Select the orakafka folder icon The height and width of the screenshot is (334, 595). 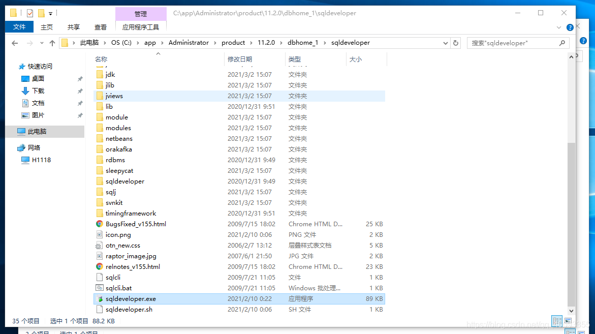(x=100, y=149)
